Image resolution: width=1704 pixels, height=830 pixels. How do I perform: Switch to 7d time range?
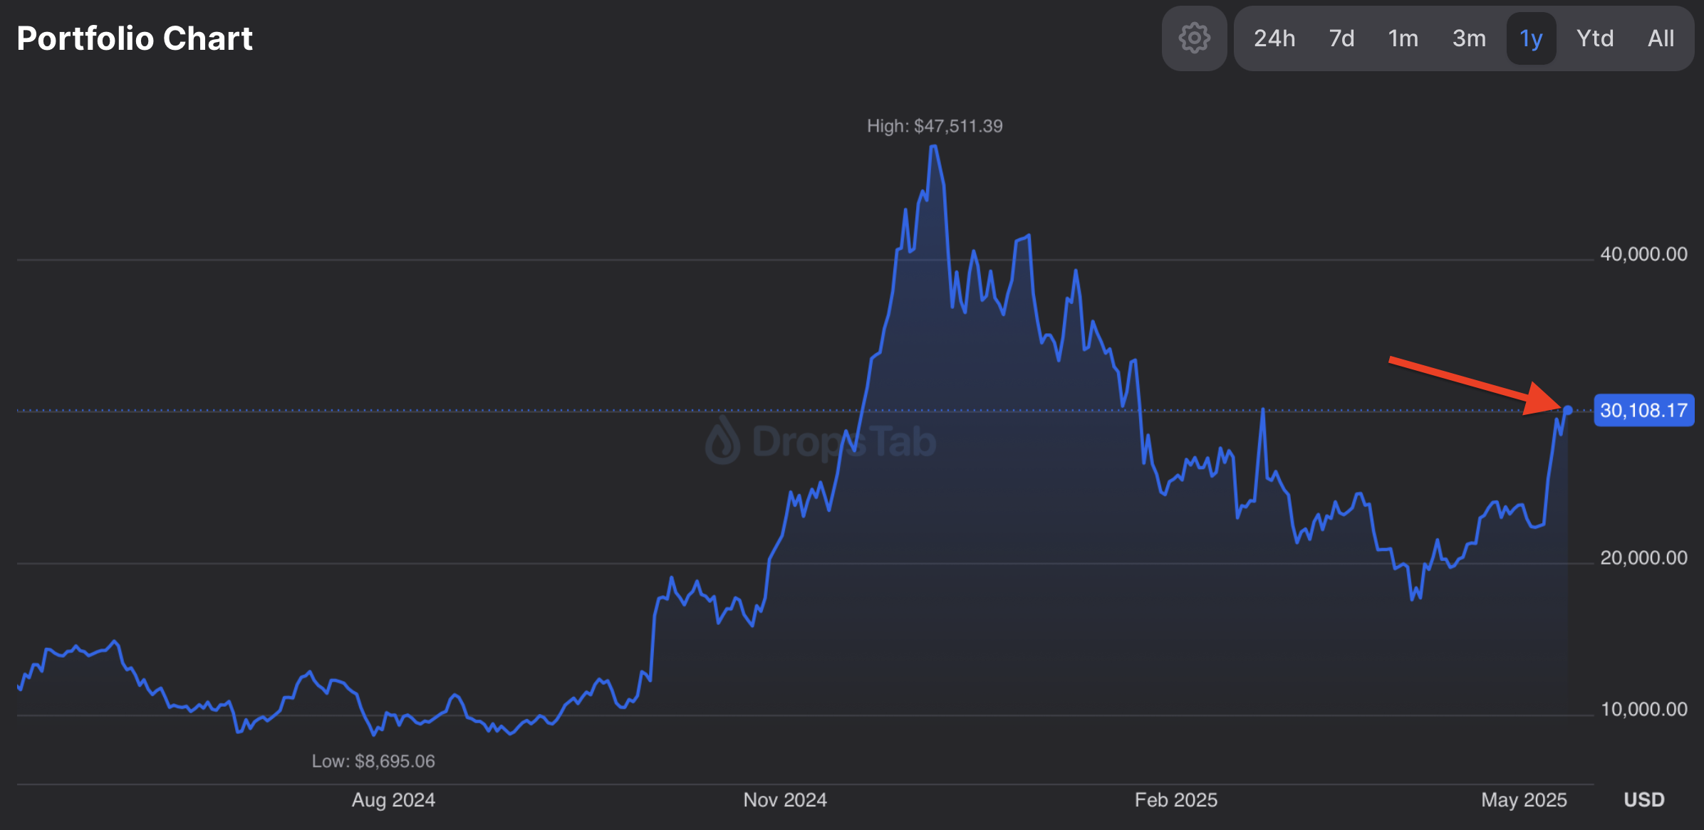(x=1341, y=38)
